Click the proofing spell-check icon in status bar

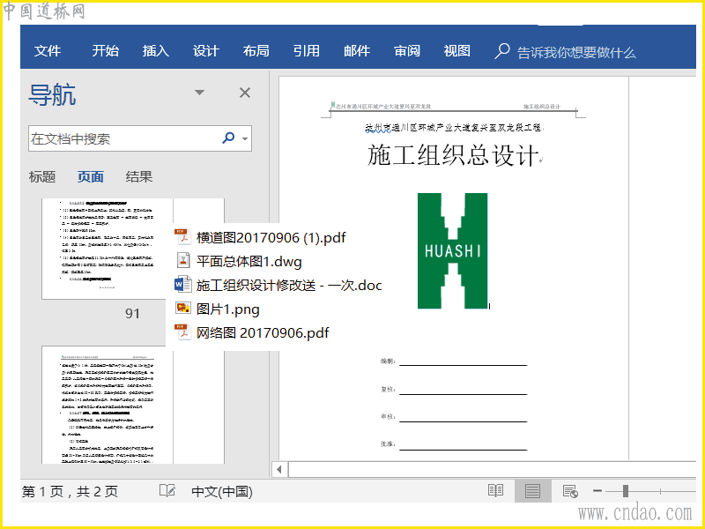tap(167, 490)
